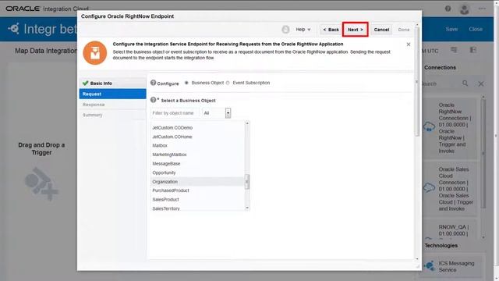The height and width of the screenshot is (281, 499).
Task: Close the integration in the background page
Action: coord(476,29)
